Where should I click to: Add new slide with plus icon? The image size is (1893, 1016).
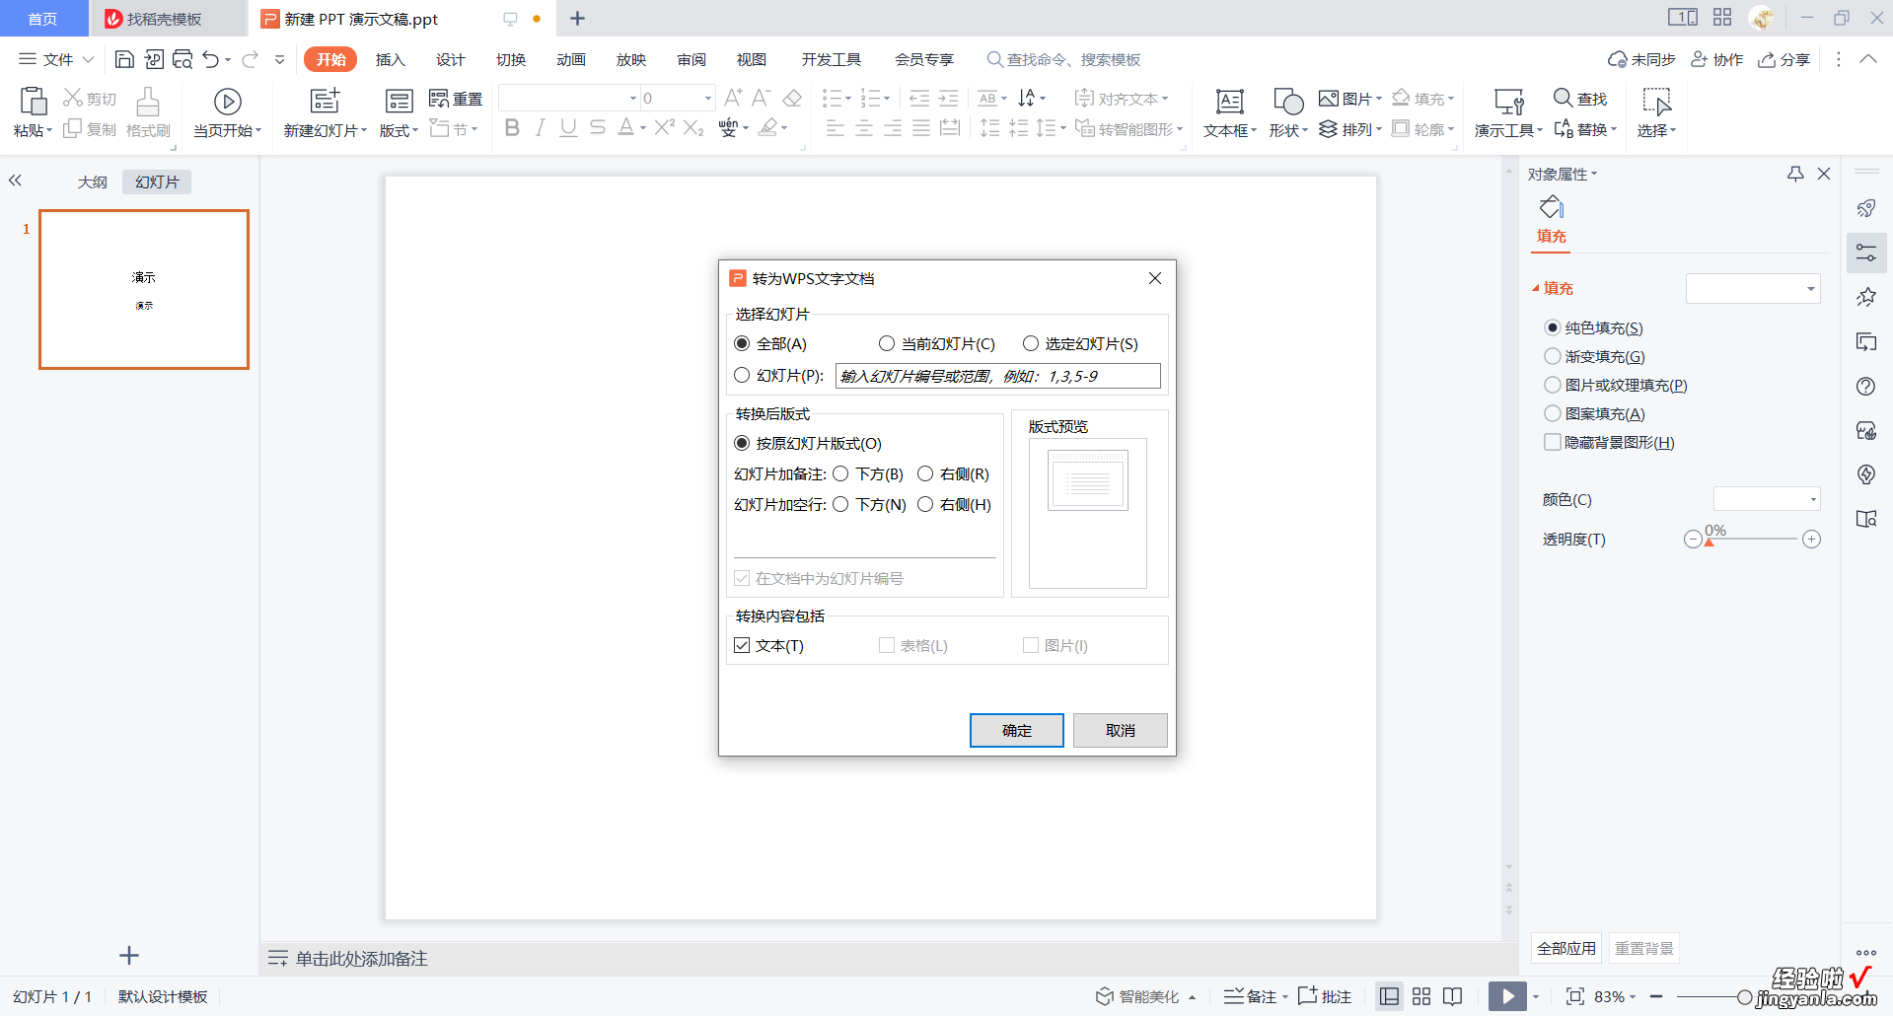pyautogui.click(x=129, y=955)
